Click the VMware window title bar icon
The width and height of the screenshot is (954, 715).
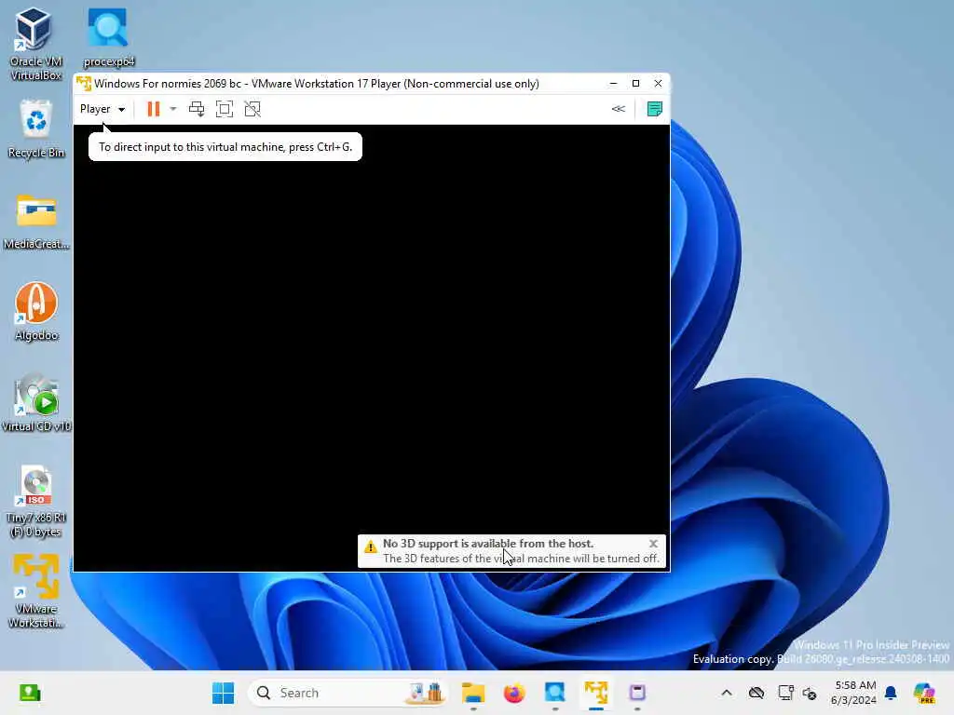tap(84, 83)
